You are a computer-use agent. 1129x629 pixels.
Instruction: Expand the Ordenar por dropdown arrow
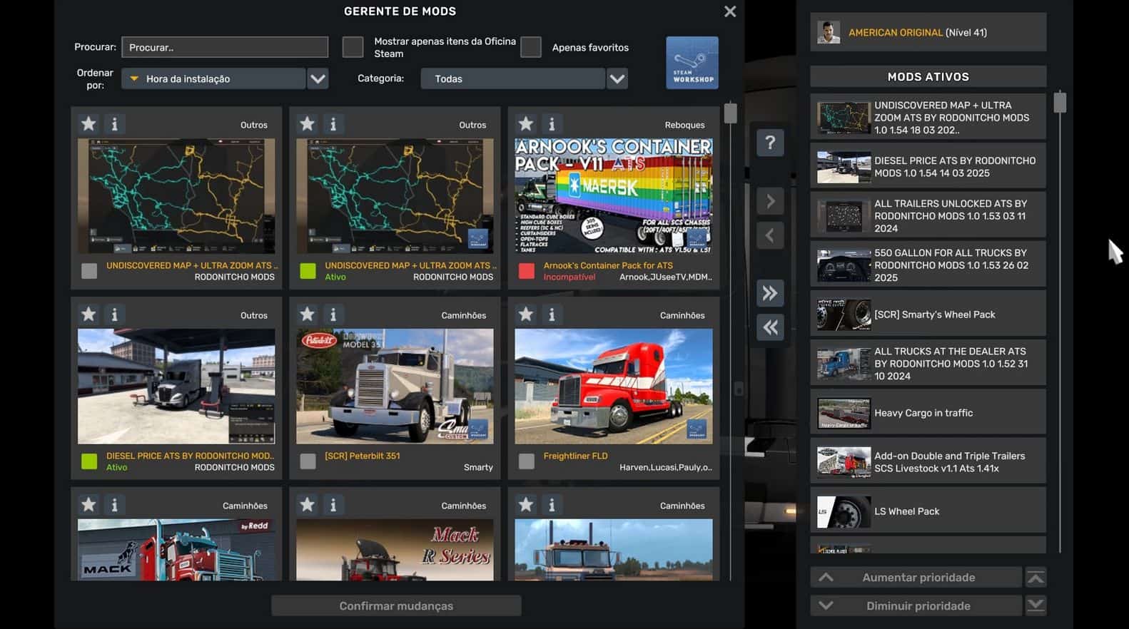318,78
